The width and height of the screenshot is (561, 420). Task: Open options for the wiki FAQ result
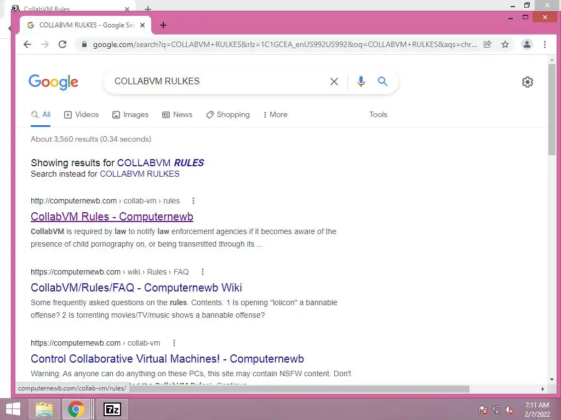pos(203,272)
